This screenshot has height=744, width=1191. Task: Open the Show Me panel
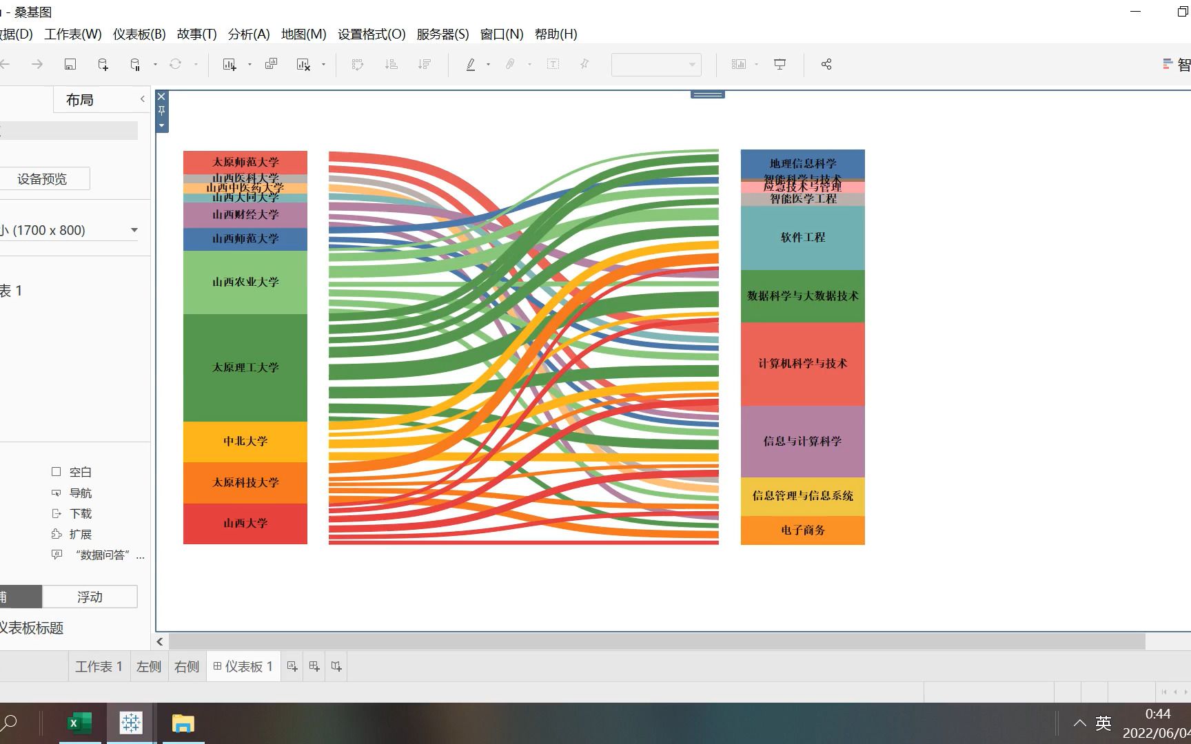pyautogui.click(x=1177, y=65)
